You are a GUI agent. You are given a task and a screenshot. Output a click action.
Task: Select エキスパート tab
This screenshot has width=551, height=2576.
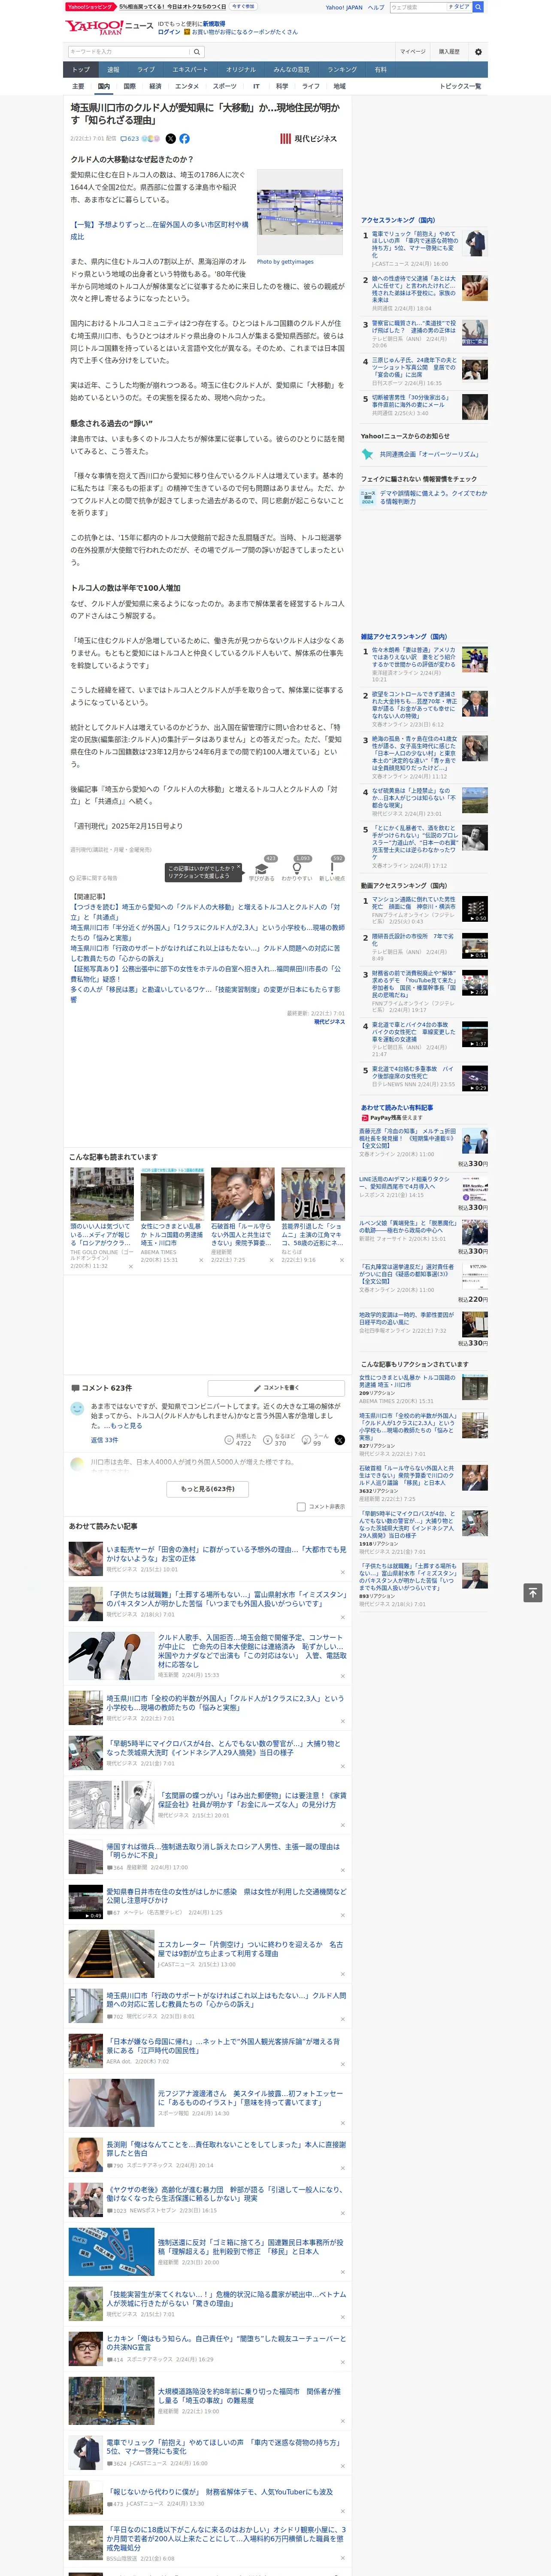(x=190, y=70)
